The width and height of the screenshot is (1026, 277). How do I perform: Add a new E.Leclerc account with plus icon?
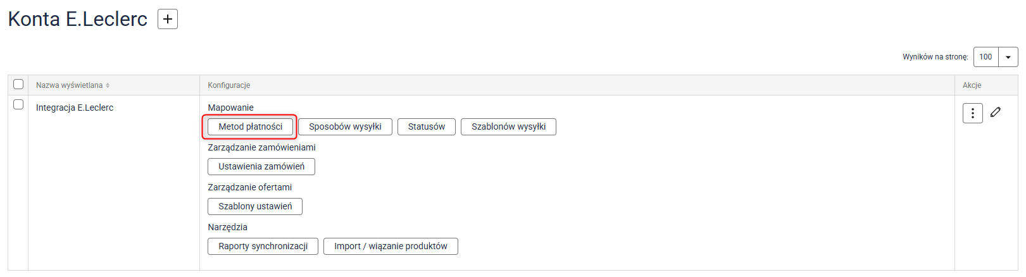168,19
